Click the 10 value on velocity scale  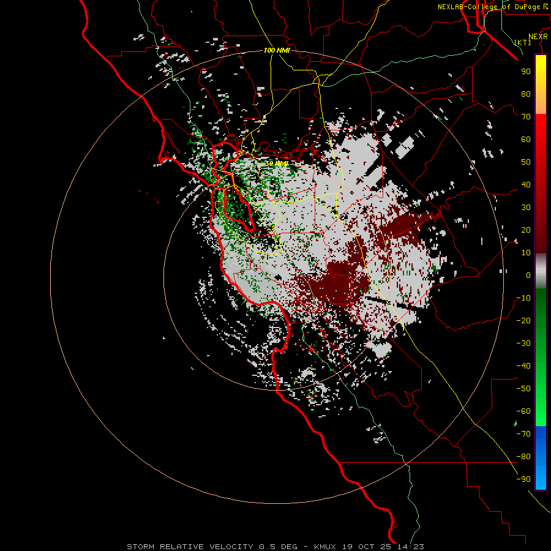pos(526,253)
